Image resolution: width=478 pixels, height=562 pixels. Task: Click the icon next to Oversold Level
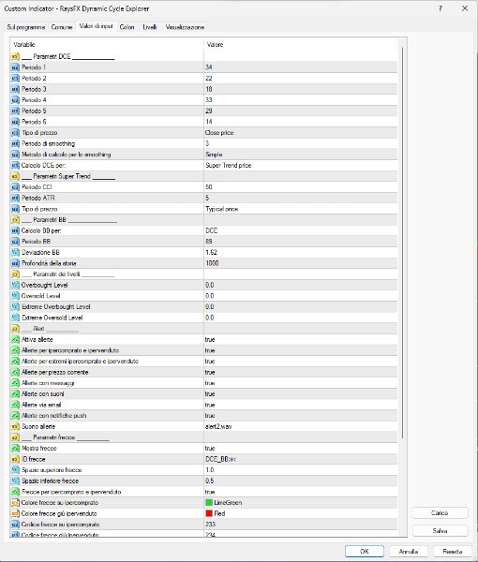click(15, 296)
